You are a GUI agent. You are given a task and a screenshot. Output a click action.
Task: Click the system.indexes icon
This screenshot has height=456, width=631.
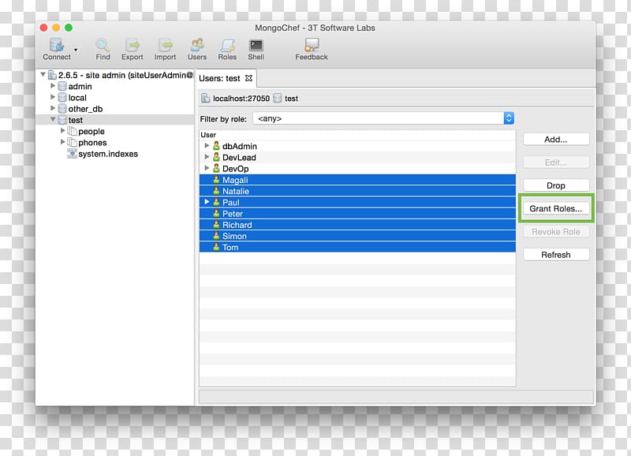[72, 154]
